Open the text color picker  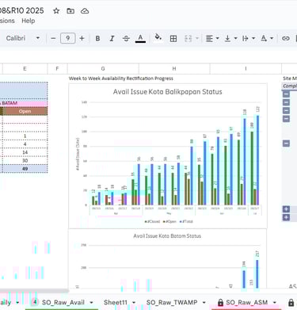tap(140, 38)
